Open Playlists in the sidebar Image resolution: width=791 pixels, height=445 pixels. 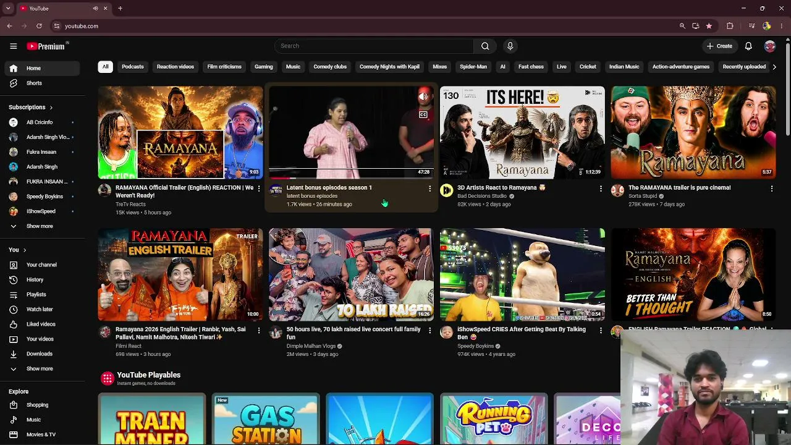[x=42, y=294]
